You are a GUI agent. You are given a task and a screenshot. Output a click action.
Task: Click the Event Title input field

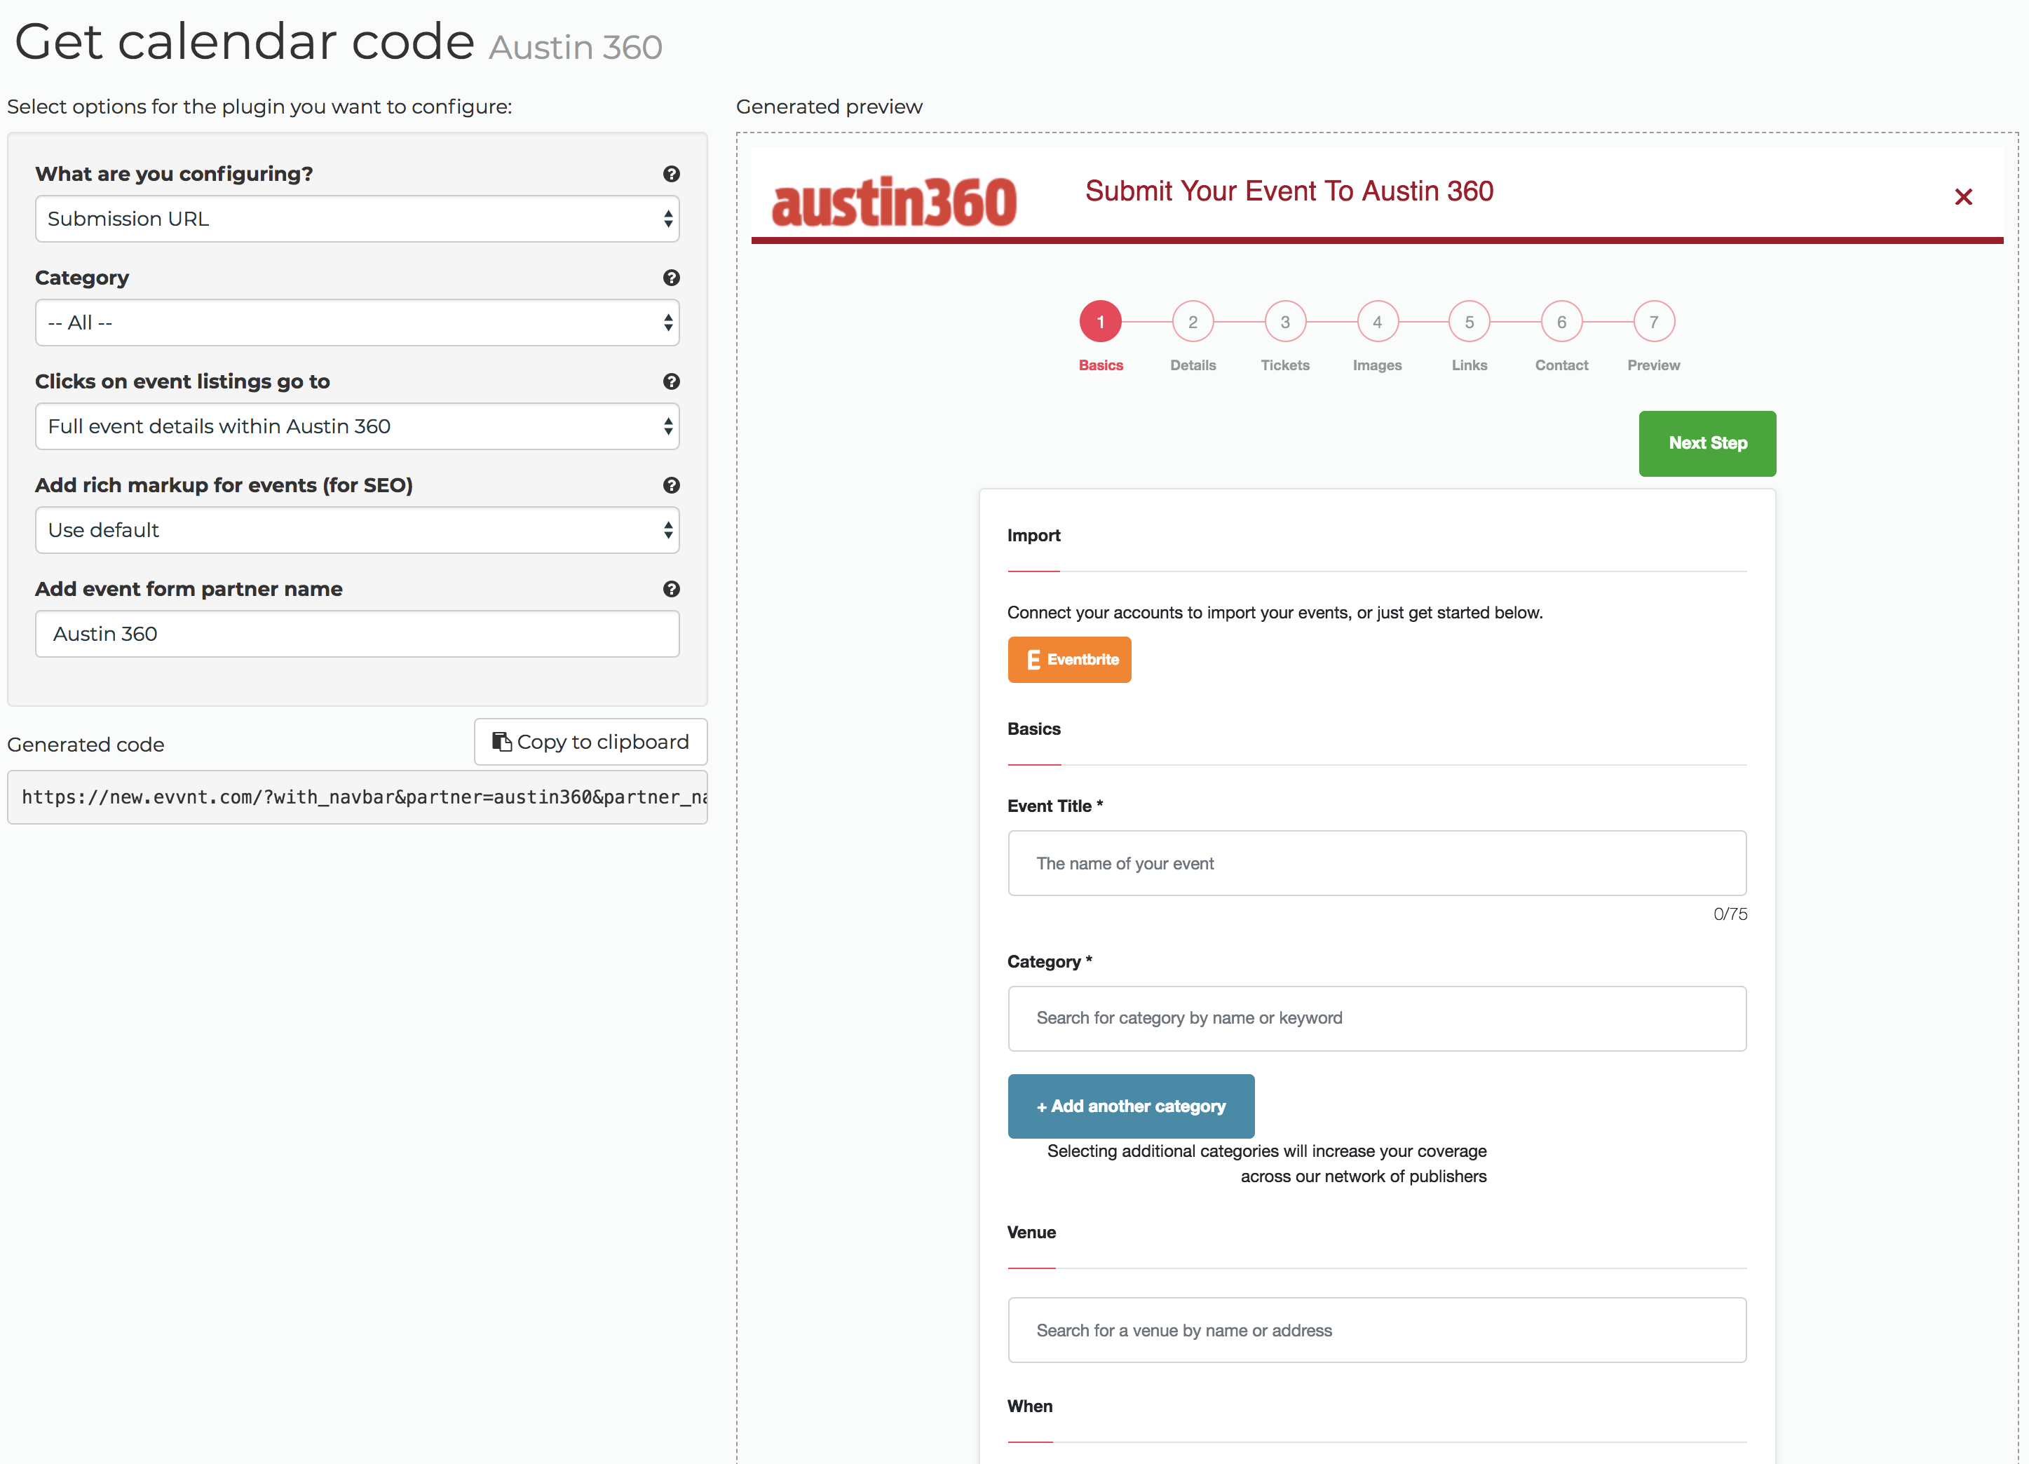(1377, 862)
